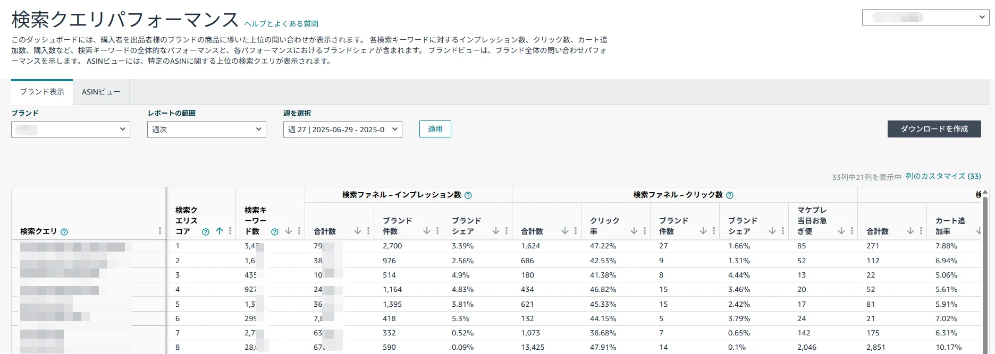The image size is (995, 354).
Task: Click cart total cell 2,851
Action: coord(876,347)
